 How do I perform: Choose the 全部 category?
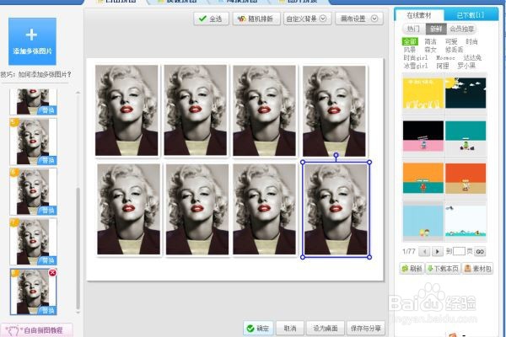click(410, 41)
